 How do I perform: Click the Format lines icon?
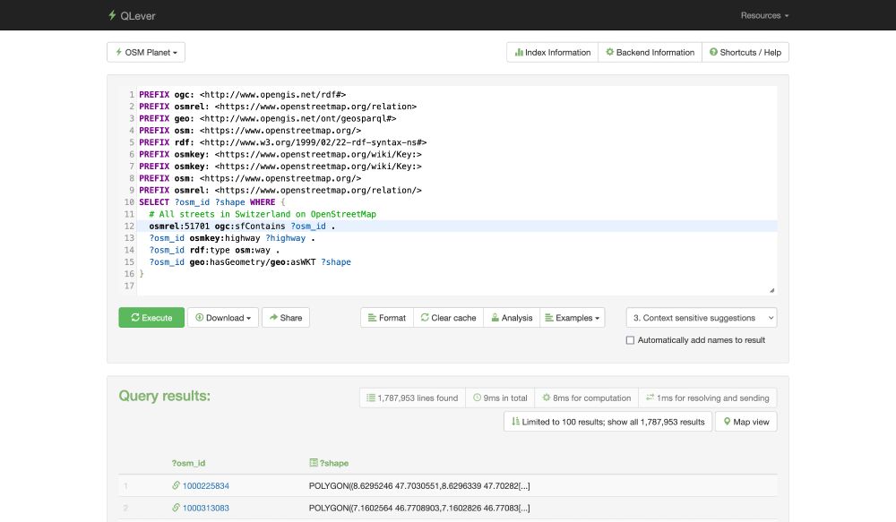click(x=372, y=318)
